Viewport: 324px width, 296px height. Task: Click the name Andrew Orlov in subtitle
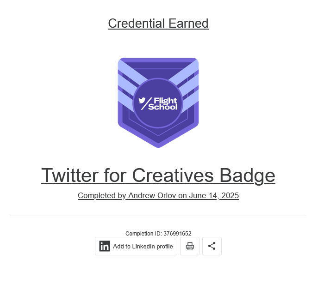[x=152, y=195]
